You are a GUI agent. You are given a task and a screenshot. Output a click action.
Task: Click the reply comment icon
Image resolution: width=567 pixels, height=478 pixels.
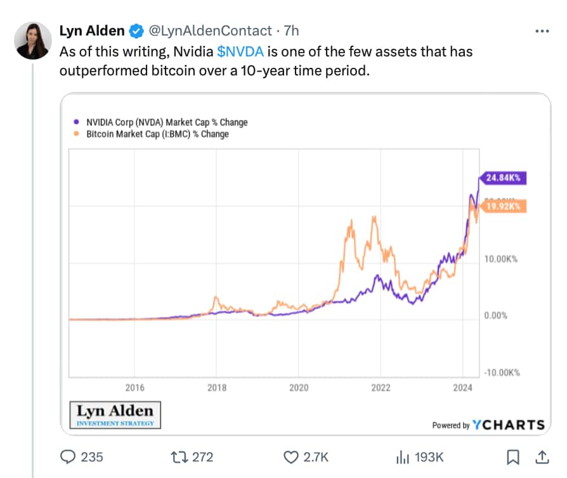point(68,456)
